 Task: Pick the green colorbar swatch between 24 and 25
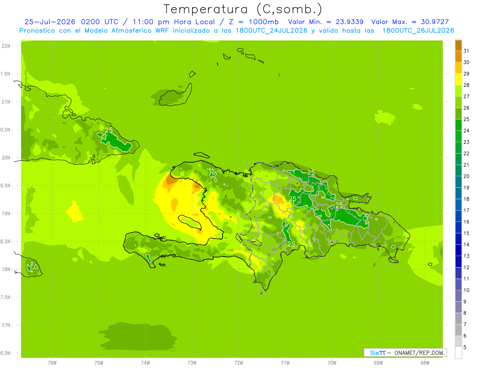[x=458, y=125]
